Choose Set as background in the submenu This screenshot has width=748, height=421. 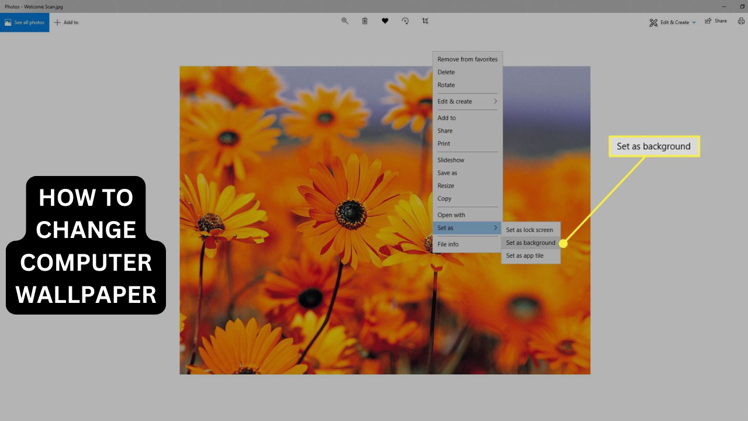click(530, 243)
